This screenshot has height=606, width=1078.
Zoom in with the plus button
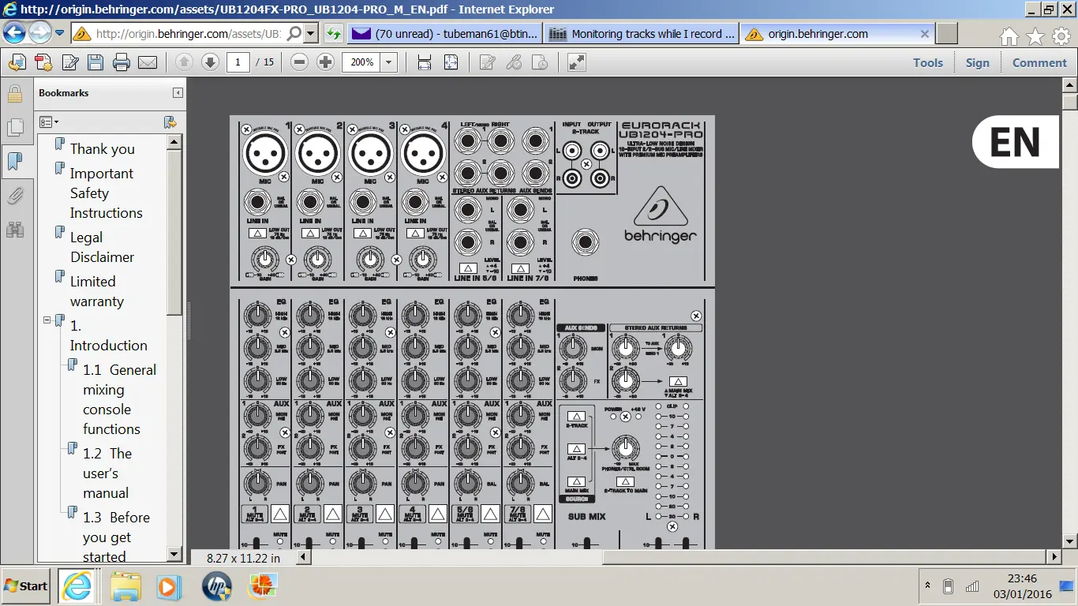(x=325, y=62)
